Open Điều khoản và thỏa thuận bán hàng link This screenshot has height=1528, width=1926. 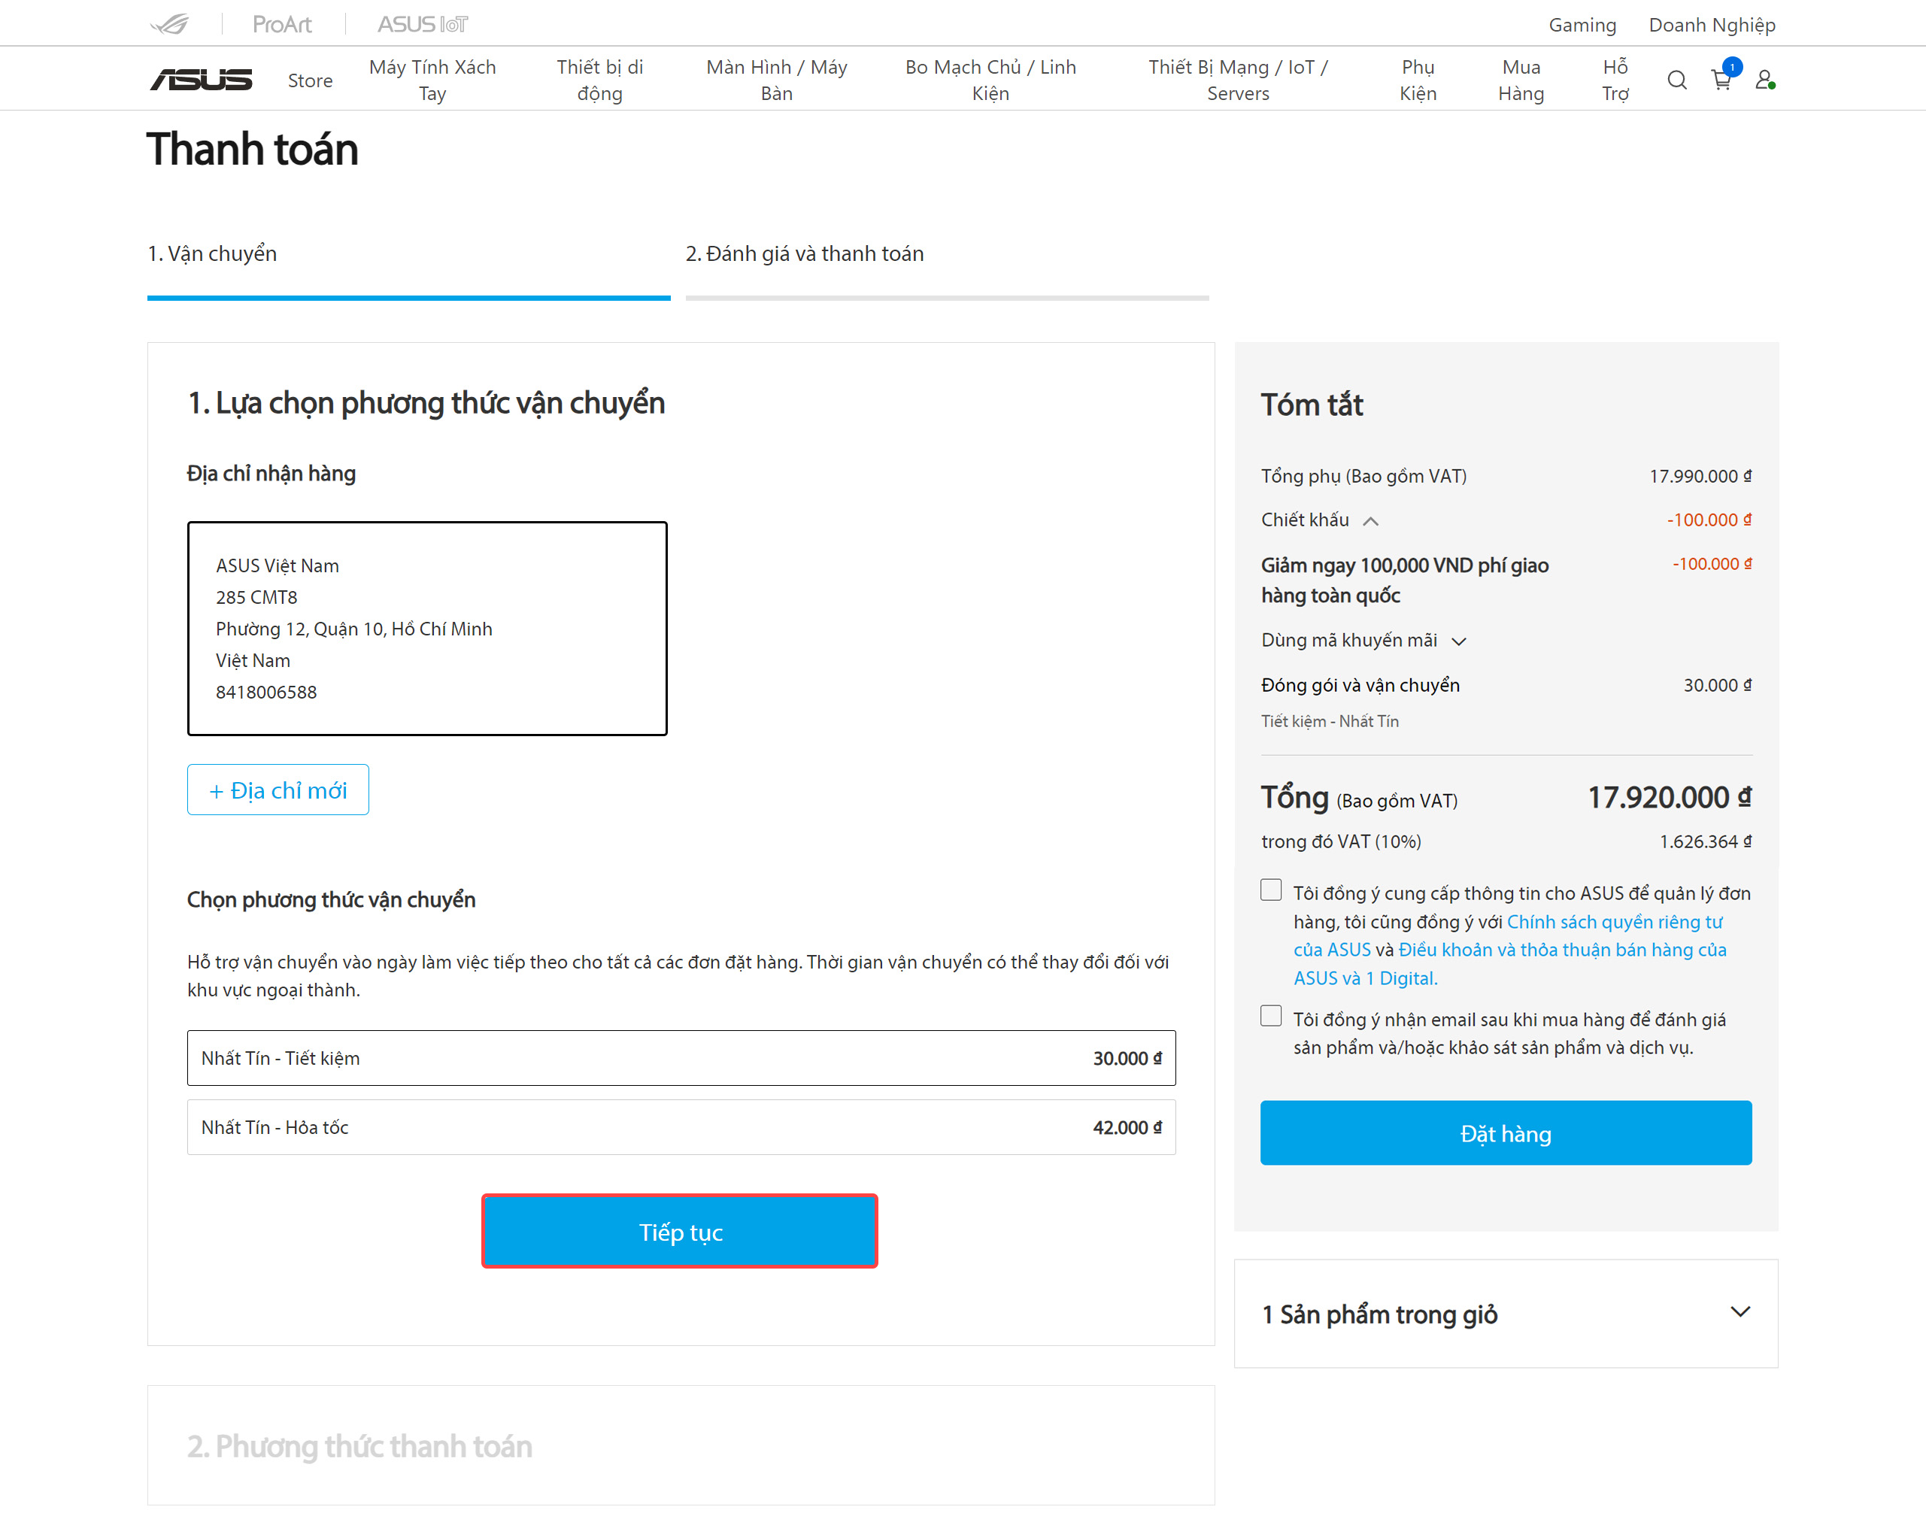point(1509,963)
